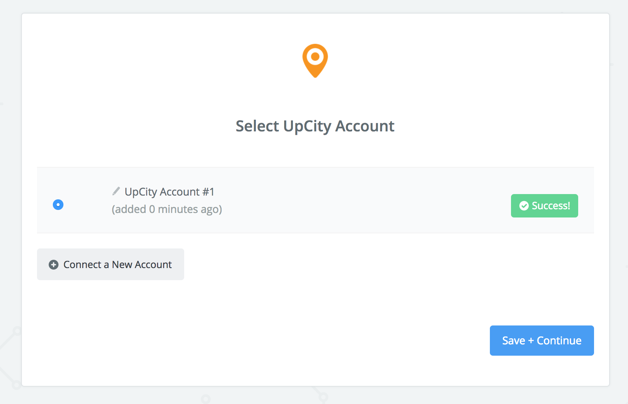Click the UpCity Account #1 label

(x=169, y=191)
